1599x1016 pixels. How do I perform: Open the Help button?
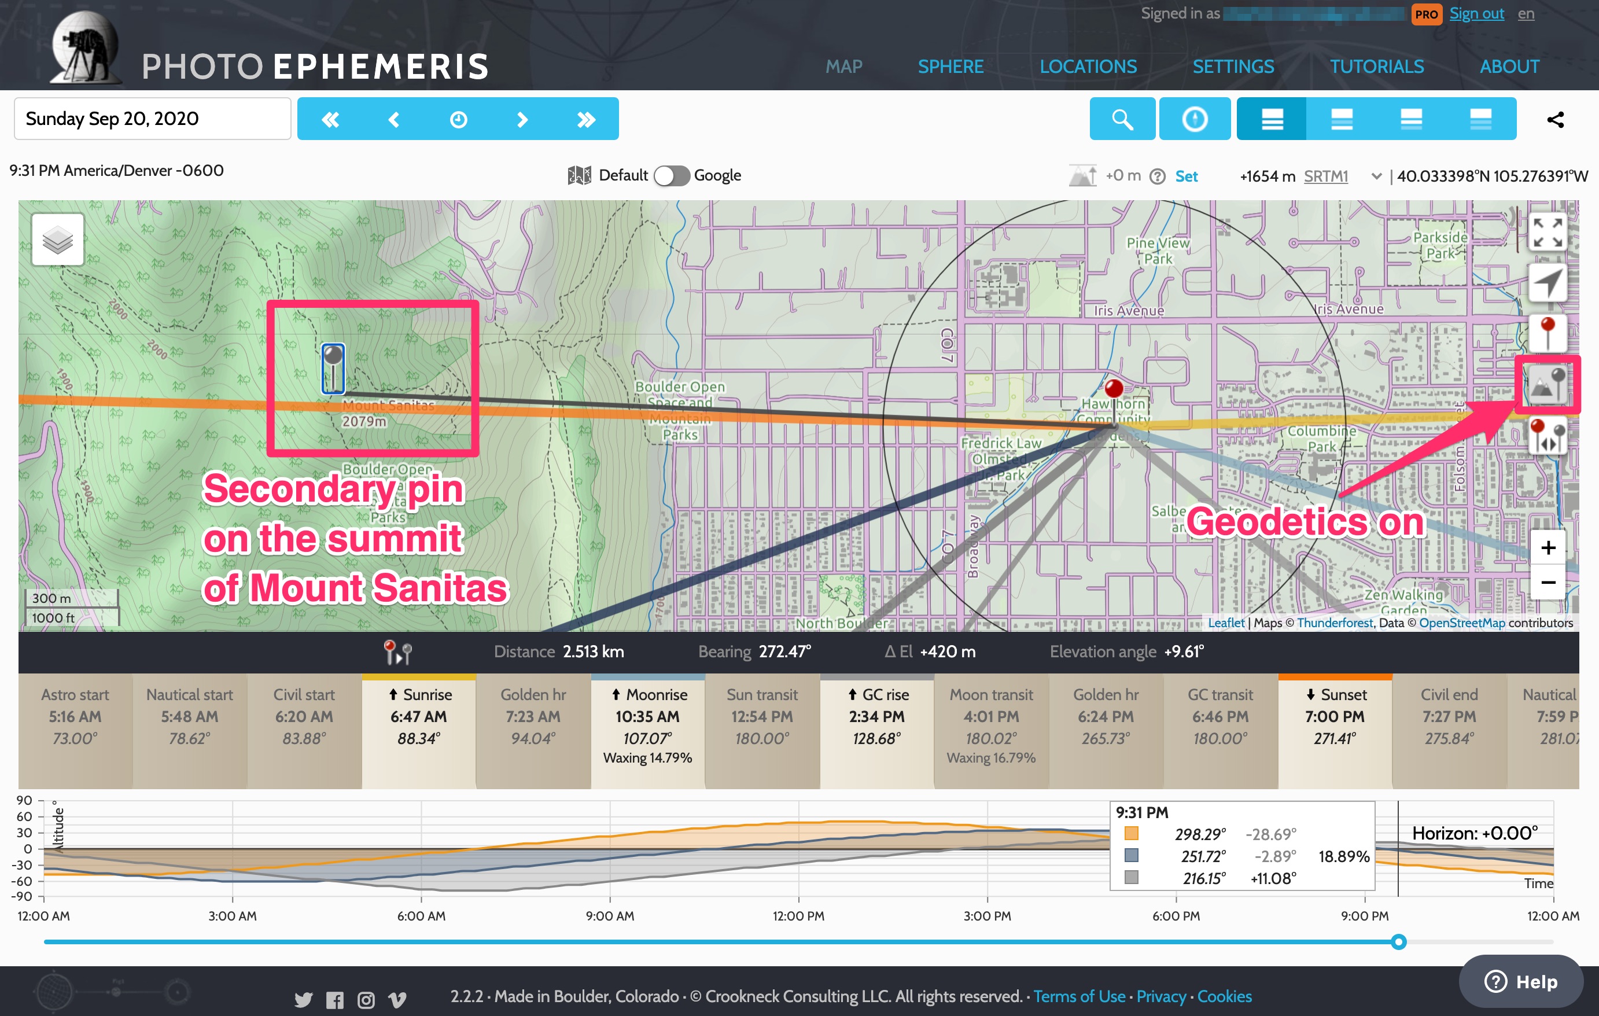[1521, 981]
